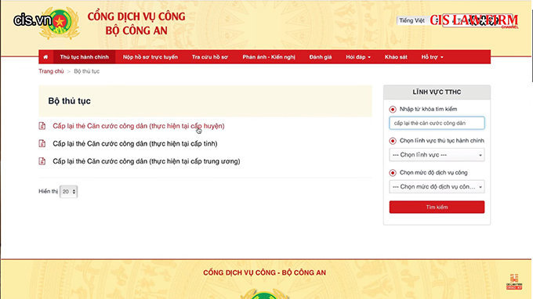
Task: Click document icon beside cấp huyện procedure
Action: coord(42,126)
